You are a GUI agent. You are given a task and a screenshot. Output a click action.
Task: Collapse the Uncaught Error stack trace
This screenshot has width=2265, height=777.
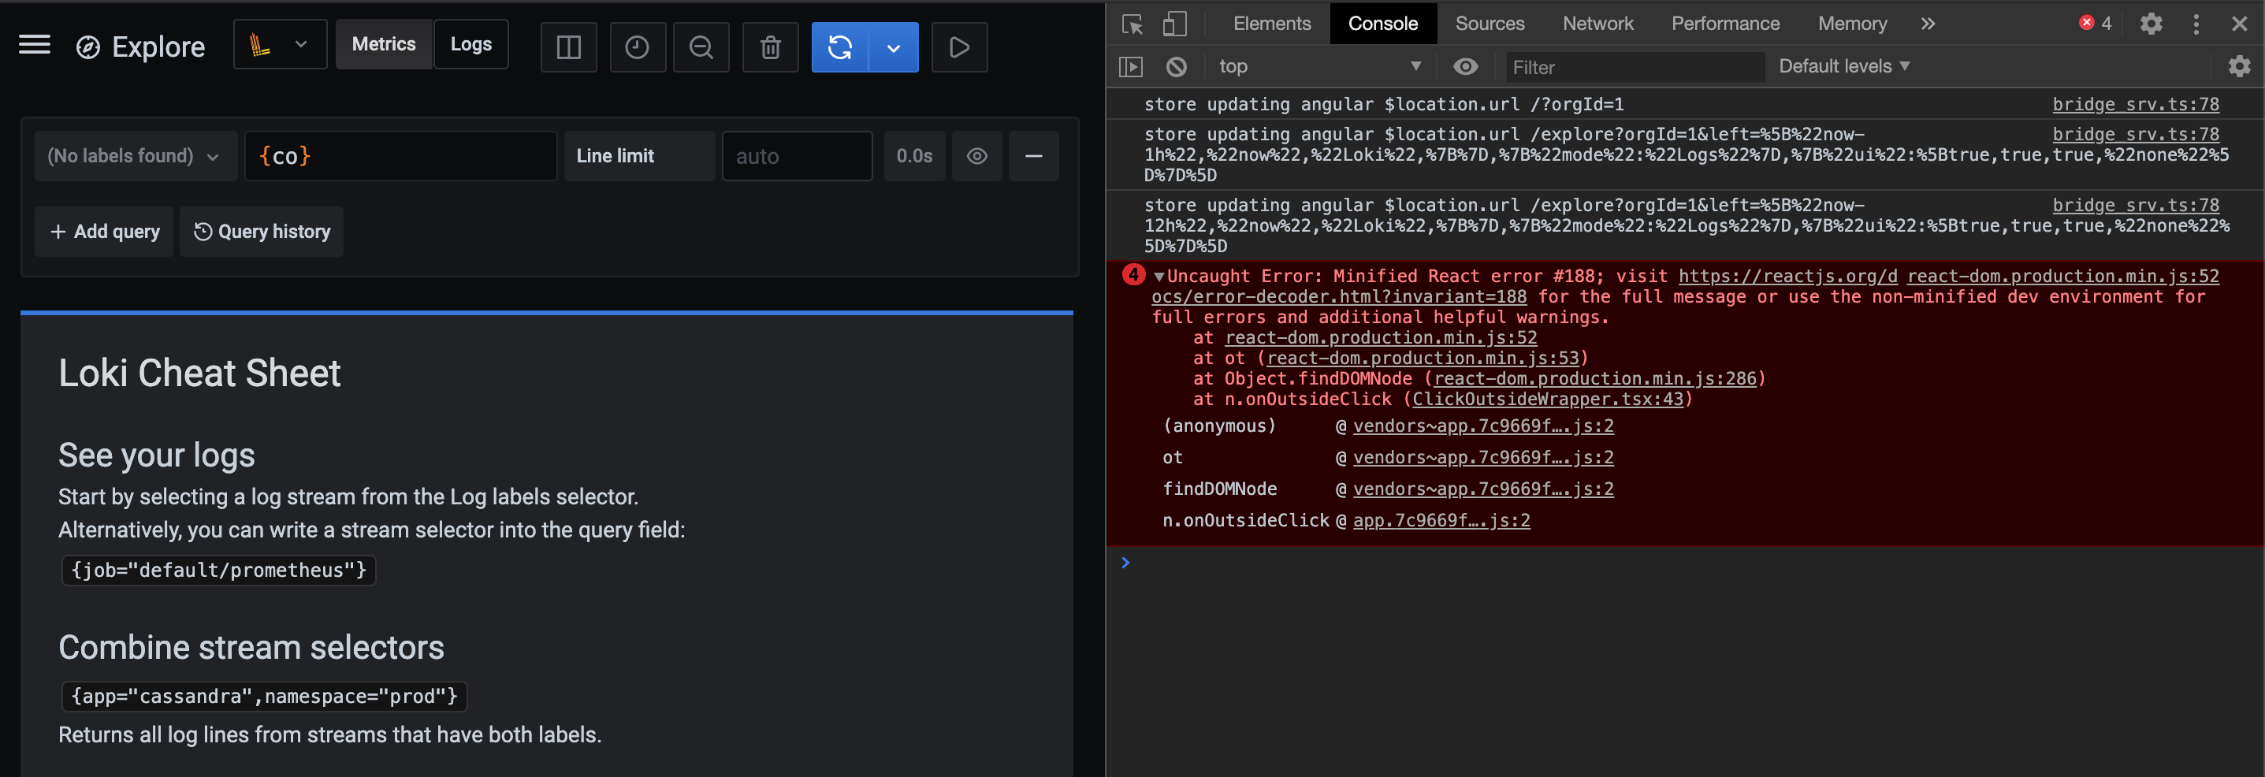point(1159,277)
